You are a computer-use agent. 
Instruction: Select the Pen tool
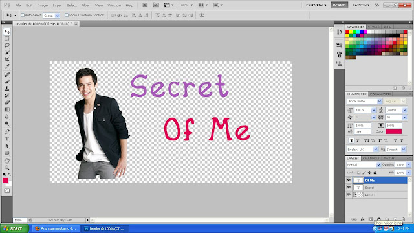pos(7,132)
